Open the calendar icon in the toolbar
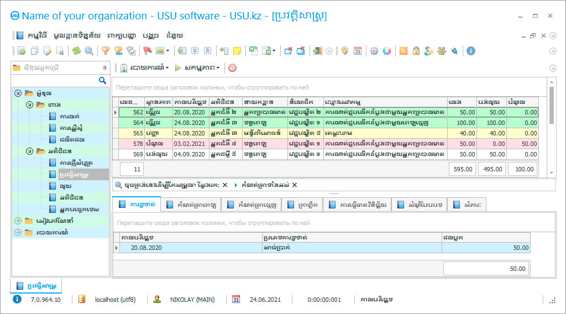566x314 pixels. pyautogui.click(x=358, y=51)
